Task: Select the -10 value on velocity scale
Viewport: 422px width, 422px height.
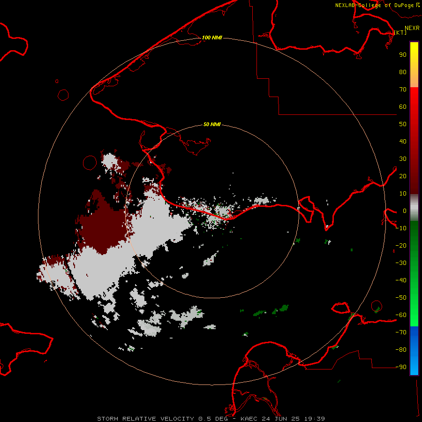Action: 401,228
